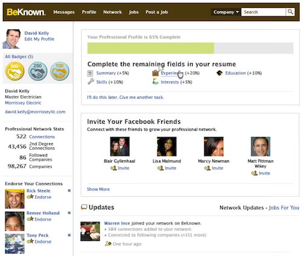Click 2nd Degree Connections stat
The image size is (302, 256).
pyautogui.click(x=31, y=146)
